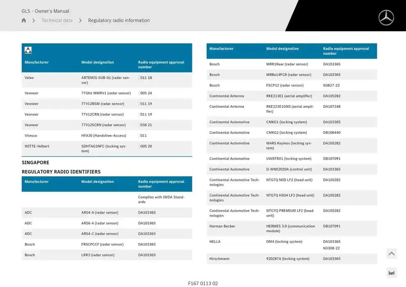
Task: Click the HERMES 3.0 communication module entry
Action: pos(290,228)
